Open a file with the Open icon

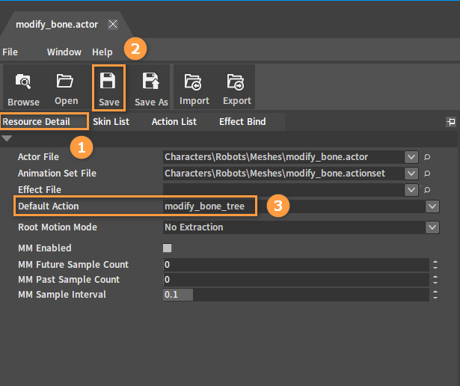(x=66, y=88)
